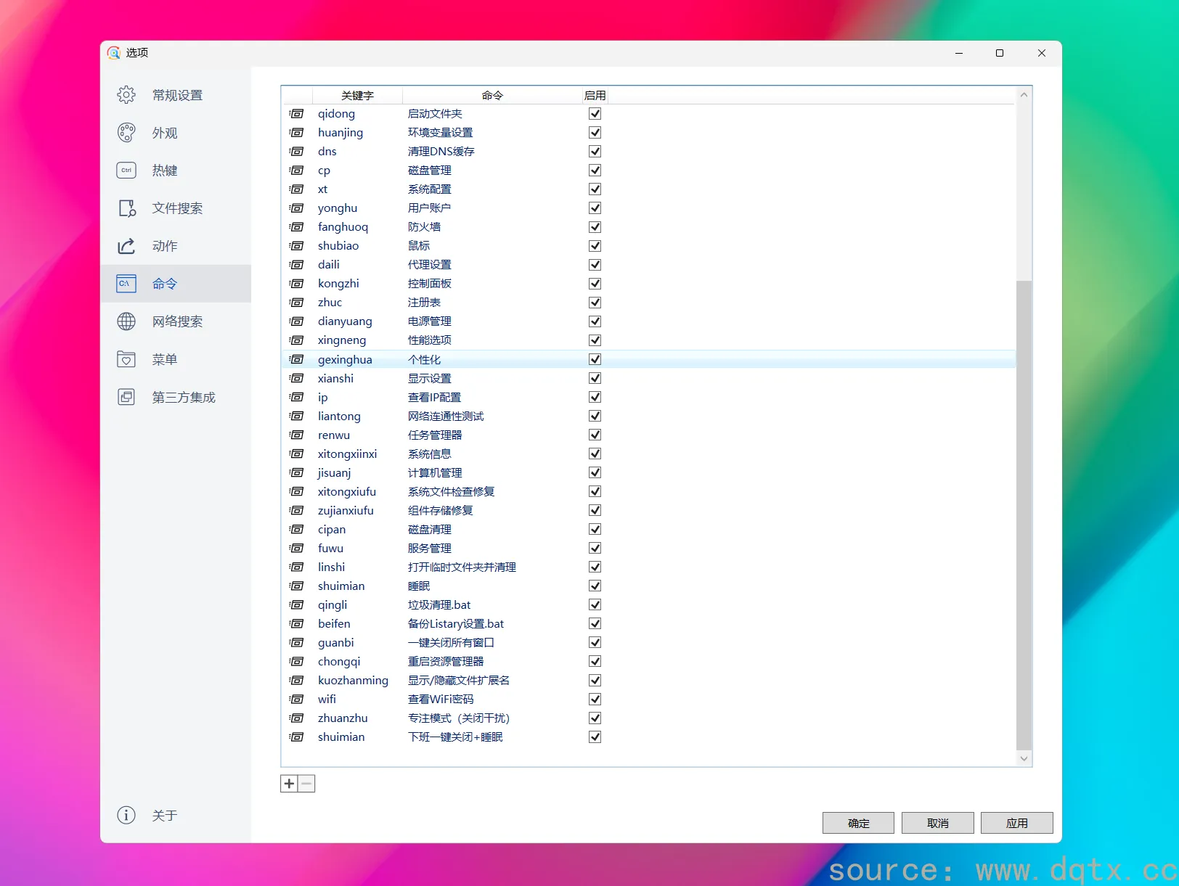Click the minus icon to remove command
This screenshot has width=1179, height=886.
coord(306,784)
